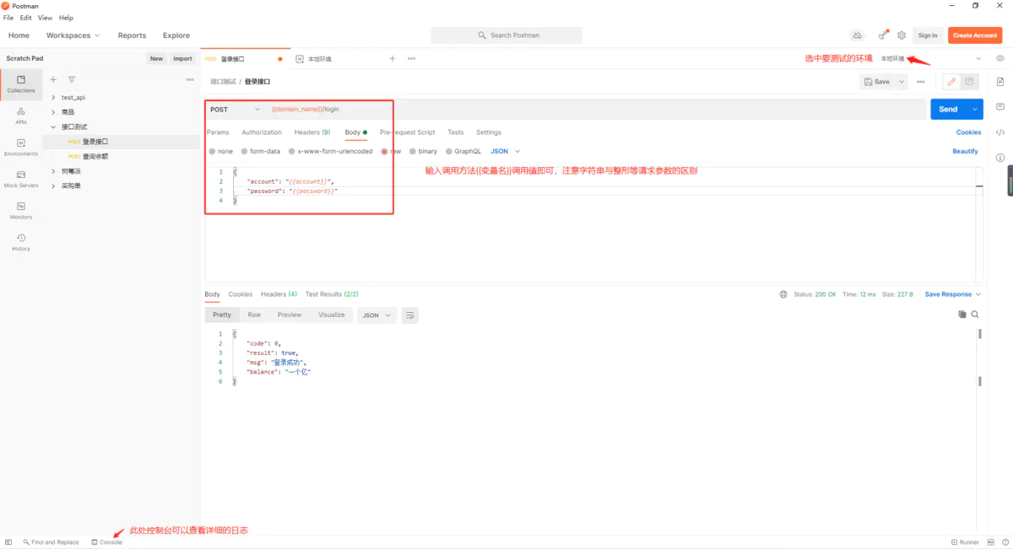Screen dimensions: 1013x549
Task: Open the JSON body format dropdown
Action: point(506,152)
